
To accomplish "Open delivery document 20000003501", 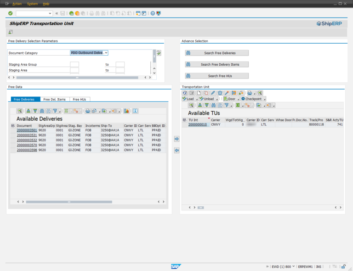I will 27,130.
